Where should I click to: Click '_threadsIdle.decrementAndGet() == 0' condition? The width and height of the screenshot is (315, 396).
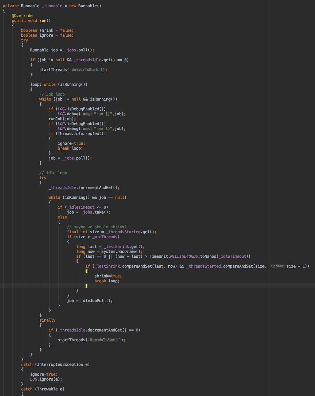coord(97,330)
